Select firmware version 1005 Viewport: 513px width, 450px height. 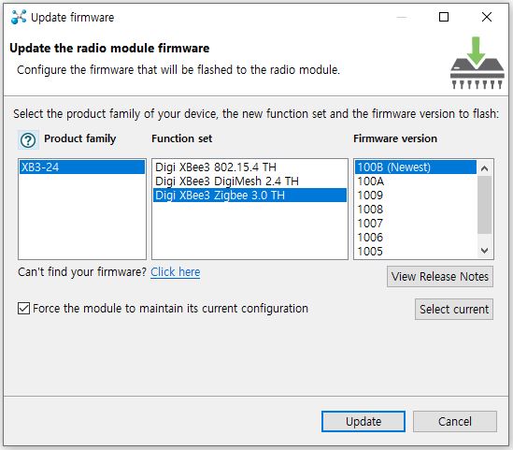pyautogui.click(x=416, y=252)
